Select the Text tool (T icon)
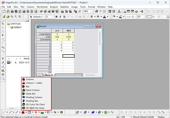 (x=3, y=59)
